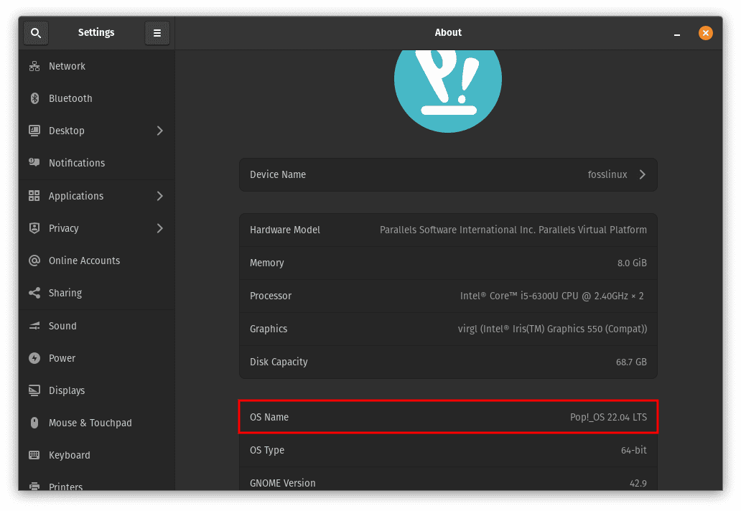This screenshot has height=511, width=741.
Task: Open Displays settings
Action: pyautogui.click(x=97, y=390)
